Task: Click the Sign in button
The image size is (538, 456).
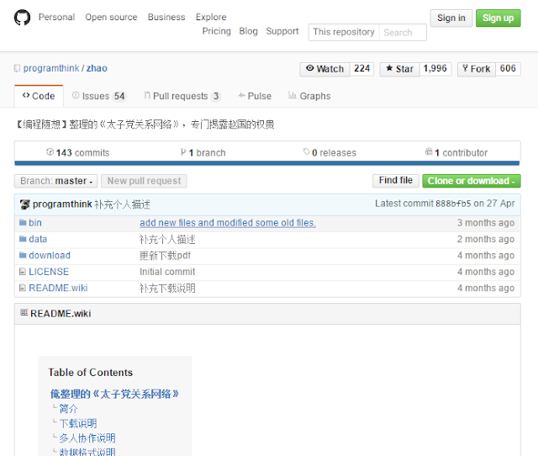Action: click(451, 19)
